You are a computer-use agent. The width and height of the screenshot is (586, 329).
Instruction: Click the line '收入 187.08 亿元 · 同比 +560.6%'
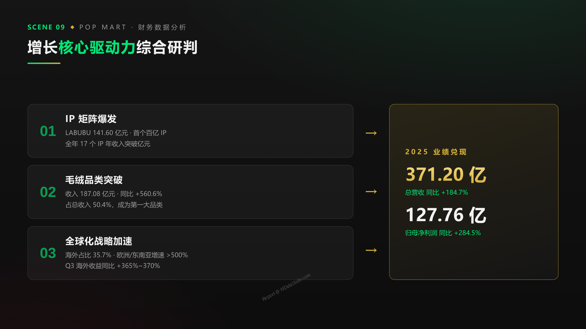pos(114,194)
